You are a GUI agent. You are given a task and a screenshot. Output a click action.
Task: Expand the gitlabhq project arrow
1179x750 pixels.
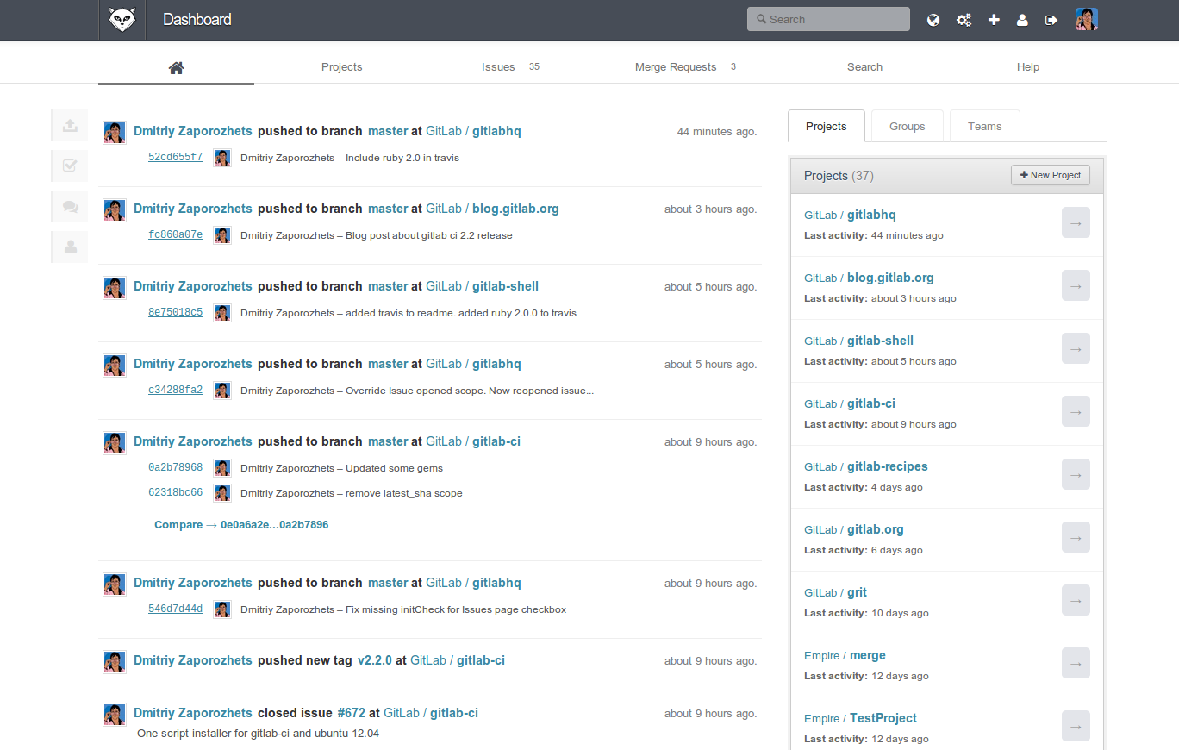(x=1076, y=222)
